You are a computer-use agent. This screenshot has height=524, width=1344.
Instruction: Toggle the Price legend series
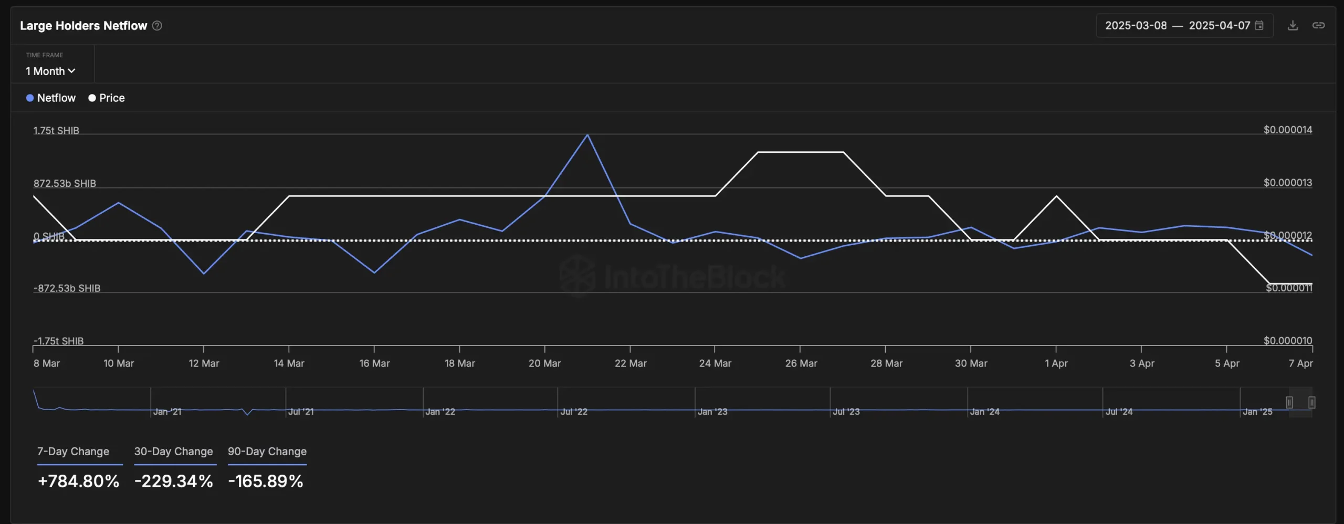tap(107, 98)
